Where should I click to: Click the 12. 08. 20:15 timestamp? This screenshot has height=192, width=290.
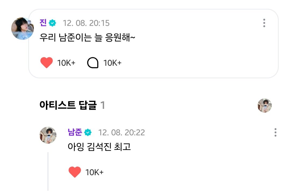[86, 23]
